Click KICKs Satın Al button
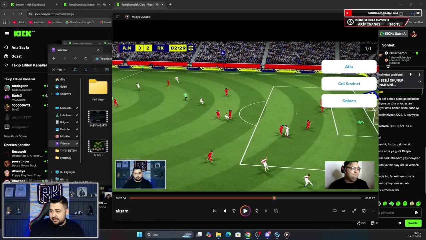The height and width of the screenshot is (240, 426). coord(393,34)
